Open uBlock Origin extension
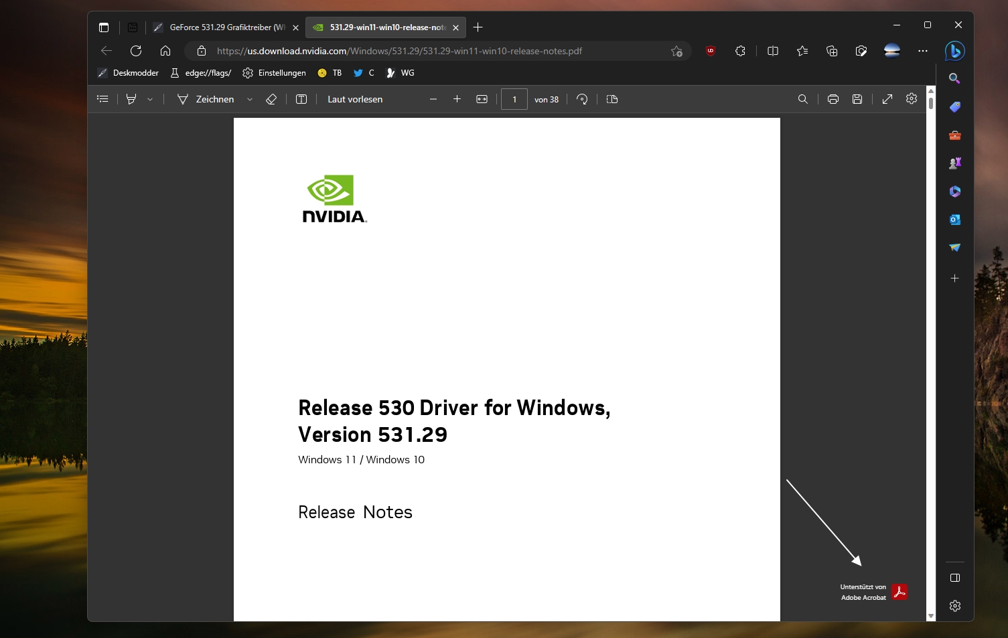This screenshot has height=638, width=1008. coord(711,51)
